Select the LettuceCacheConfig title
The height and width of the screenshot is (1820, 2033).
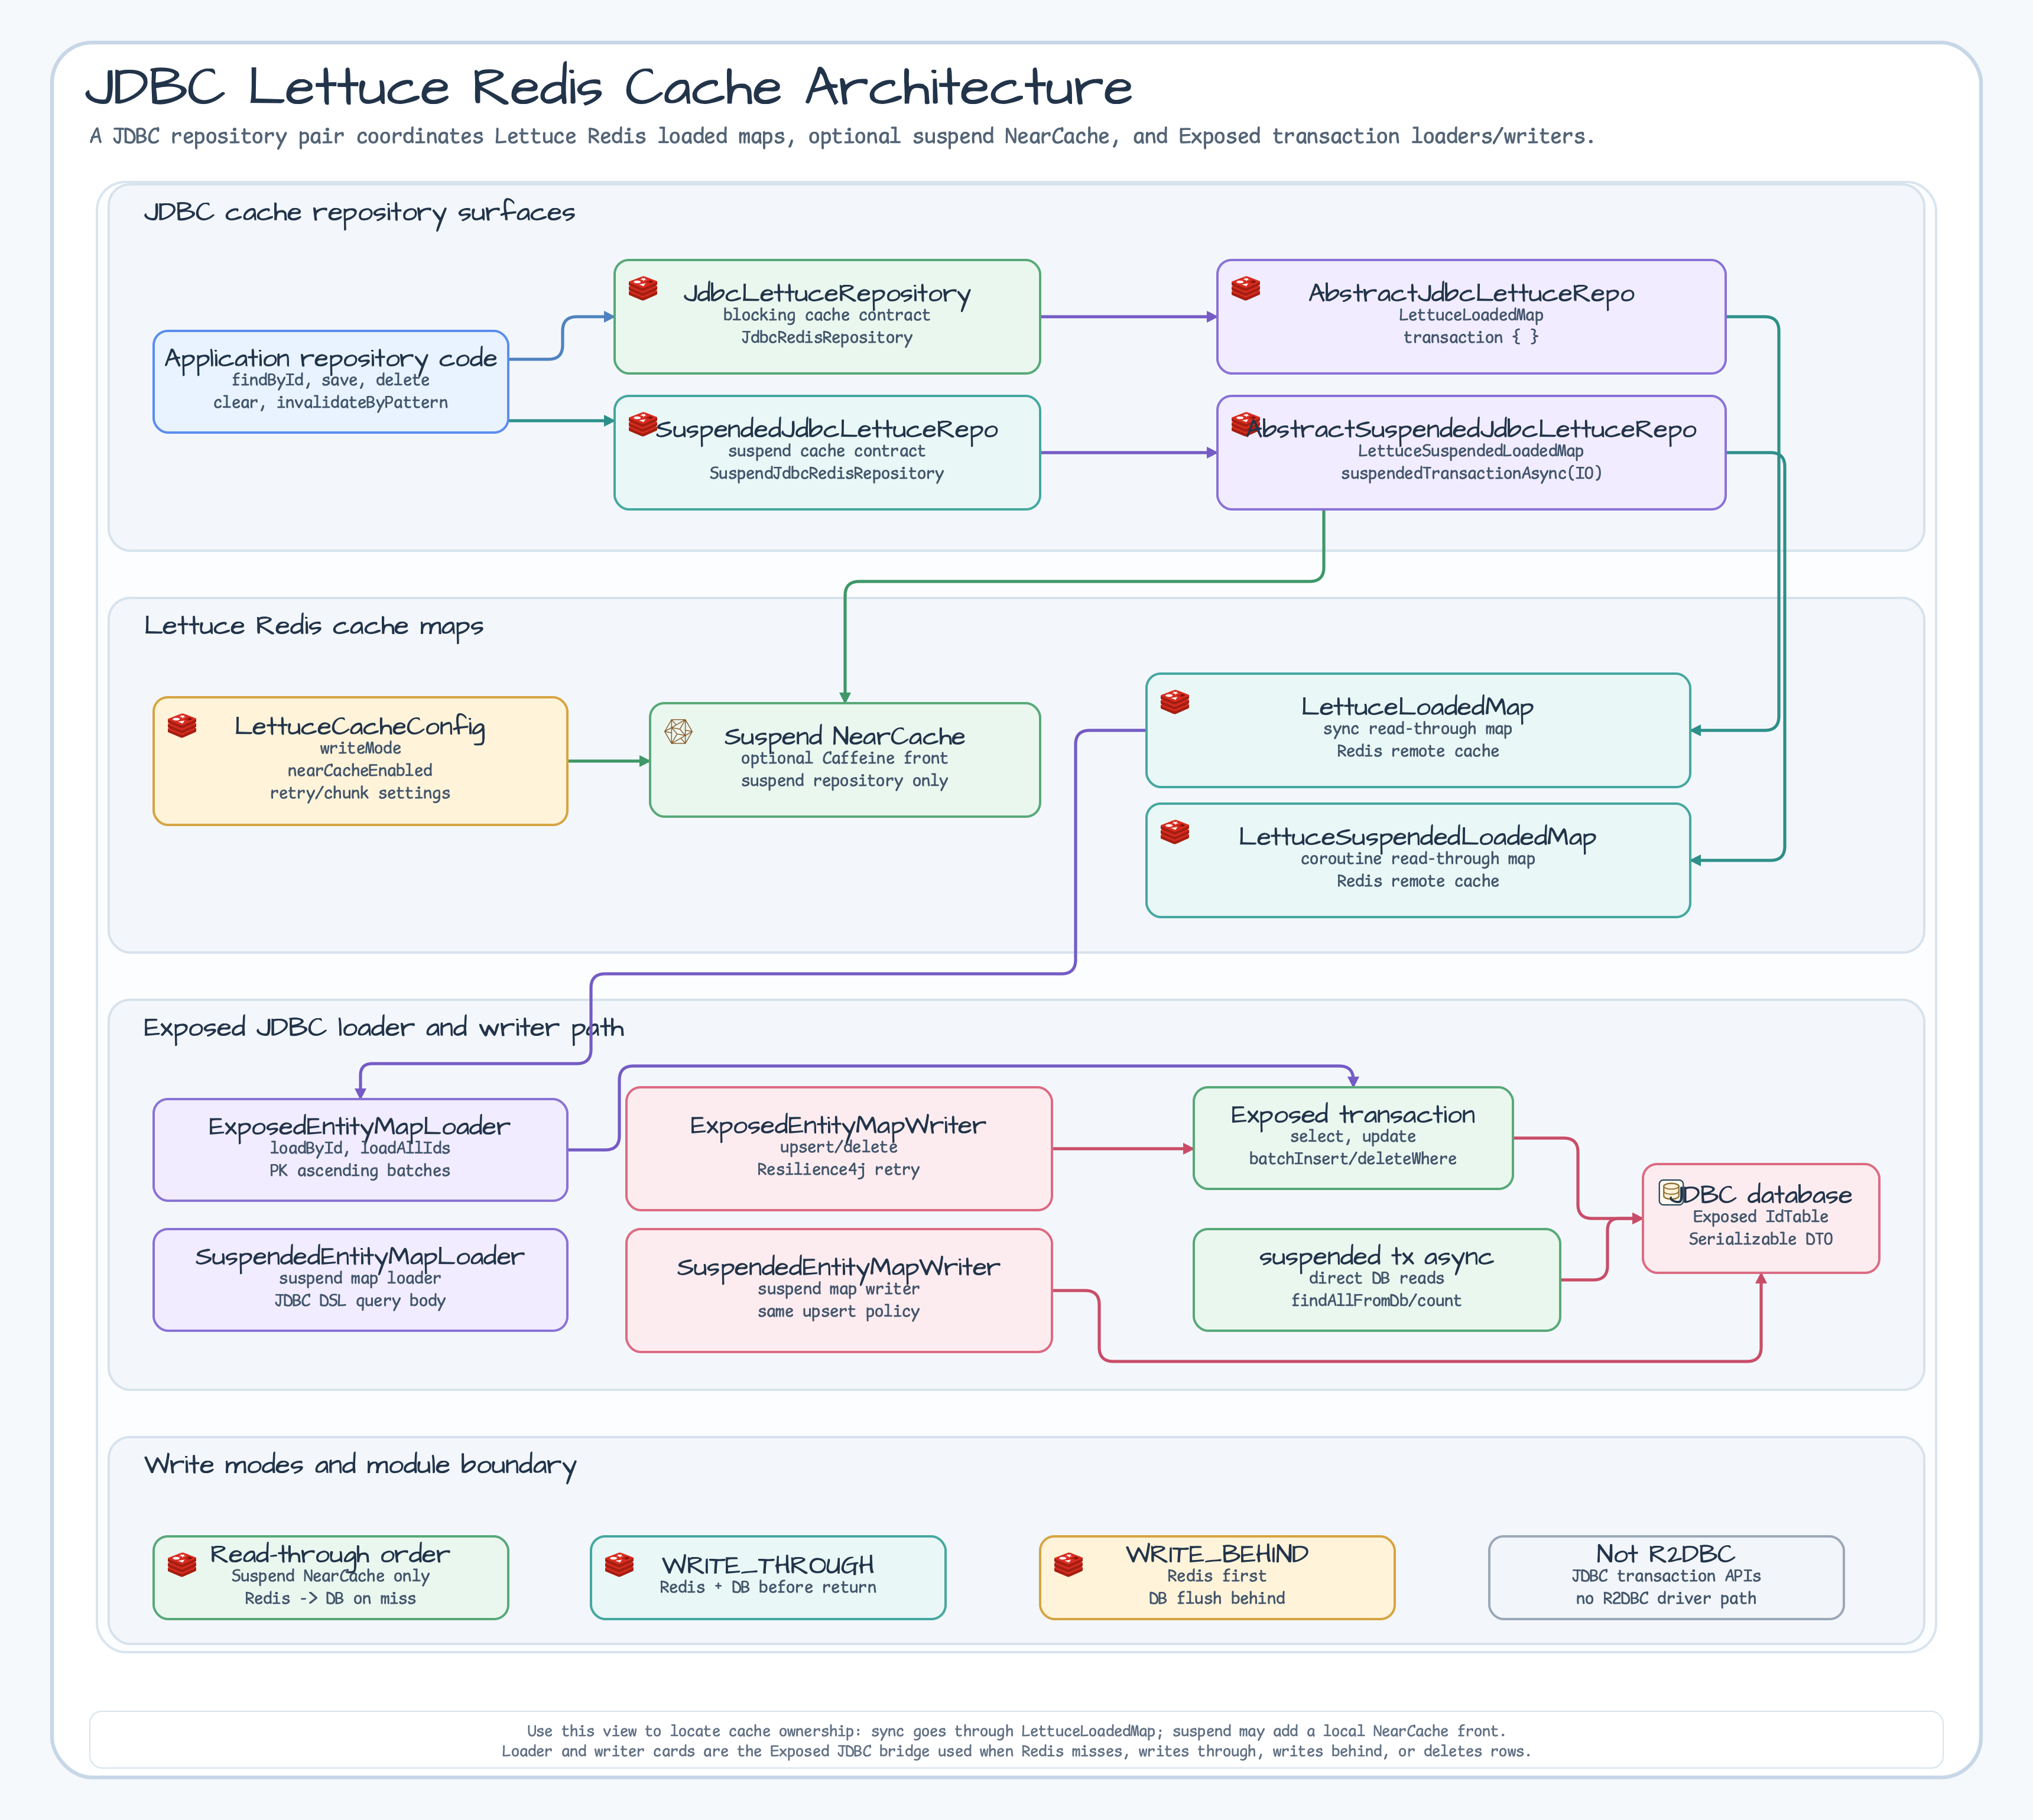[360, 726]
